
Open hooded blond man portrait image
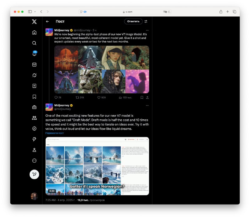coord(113,81)
